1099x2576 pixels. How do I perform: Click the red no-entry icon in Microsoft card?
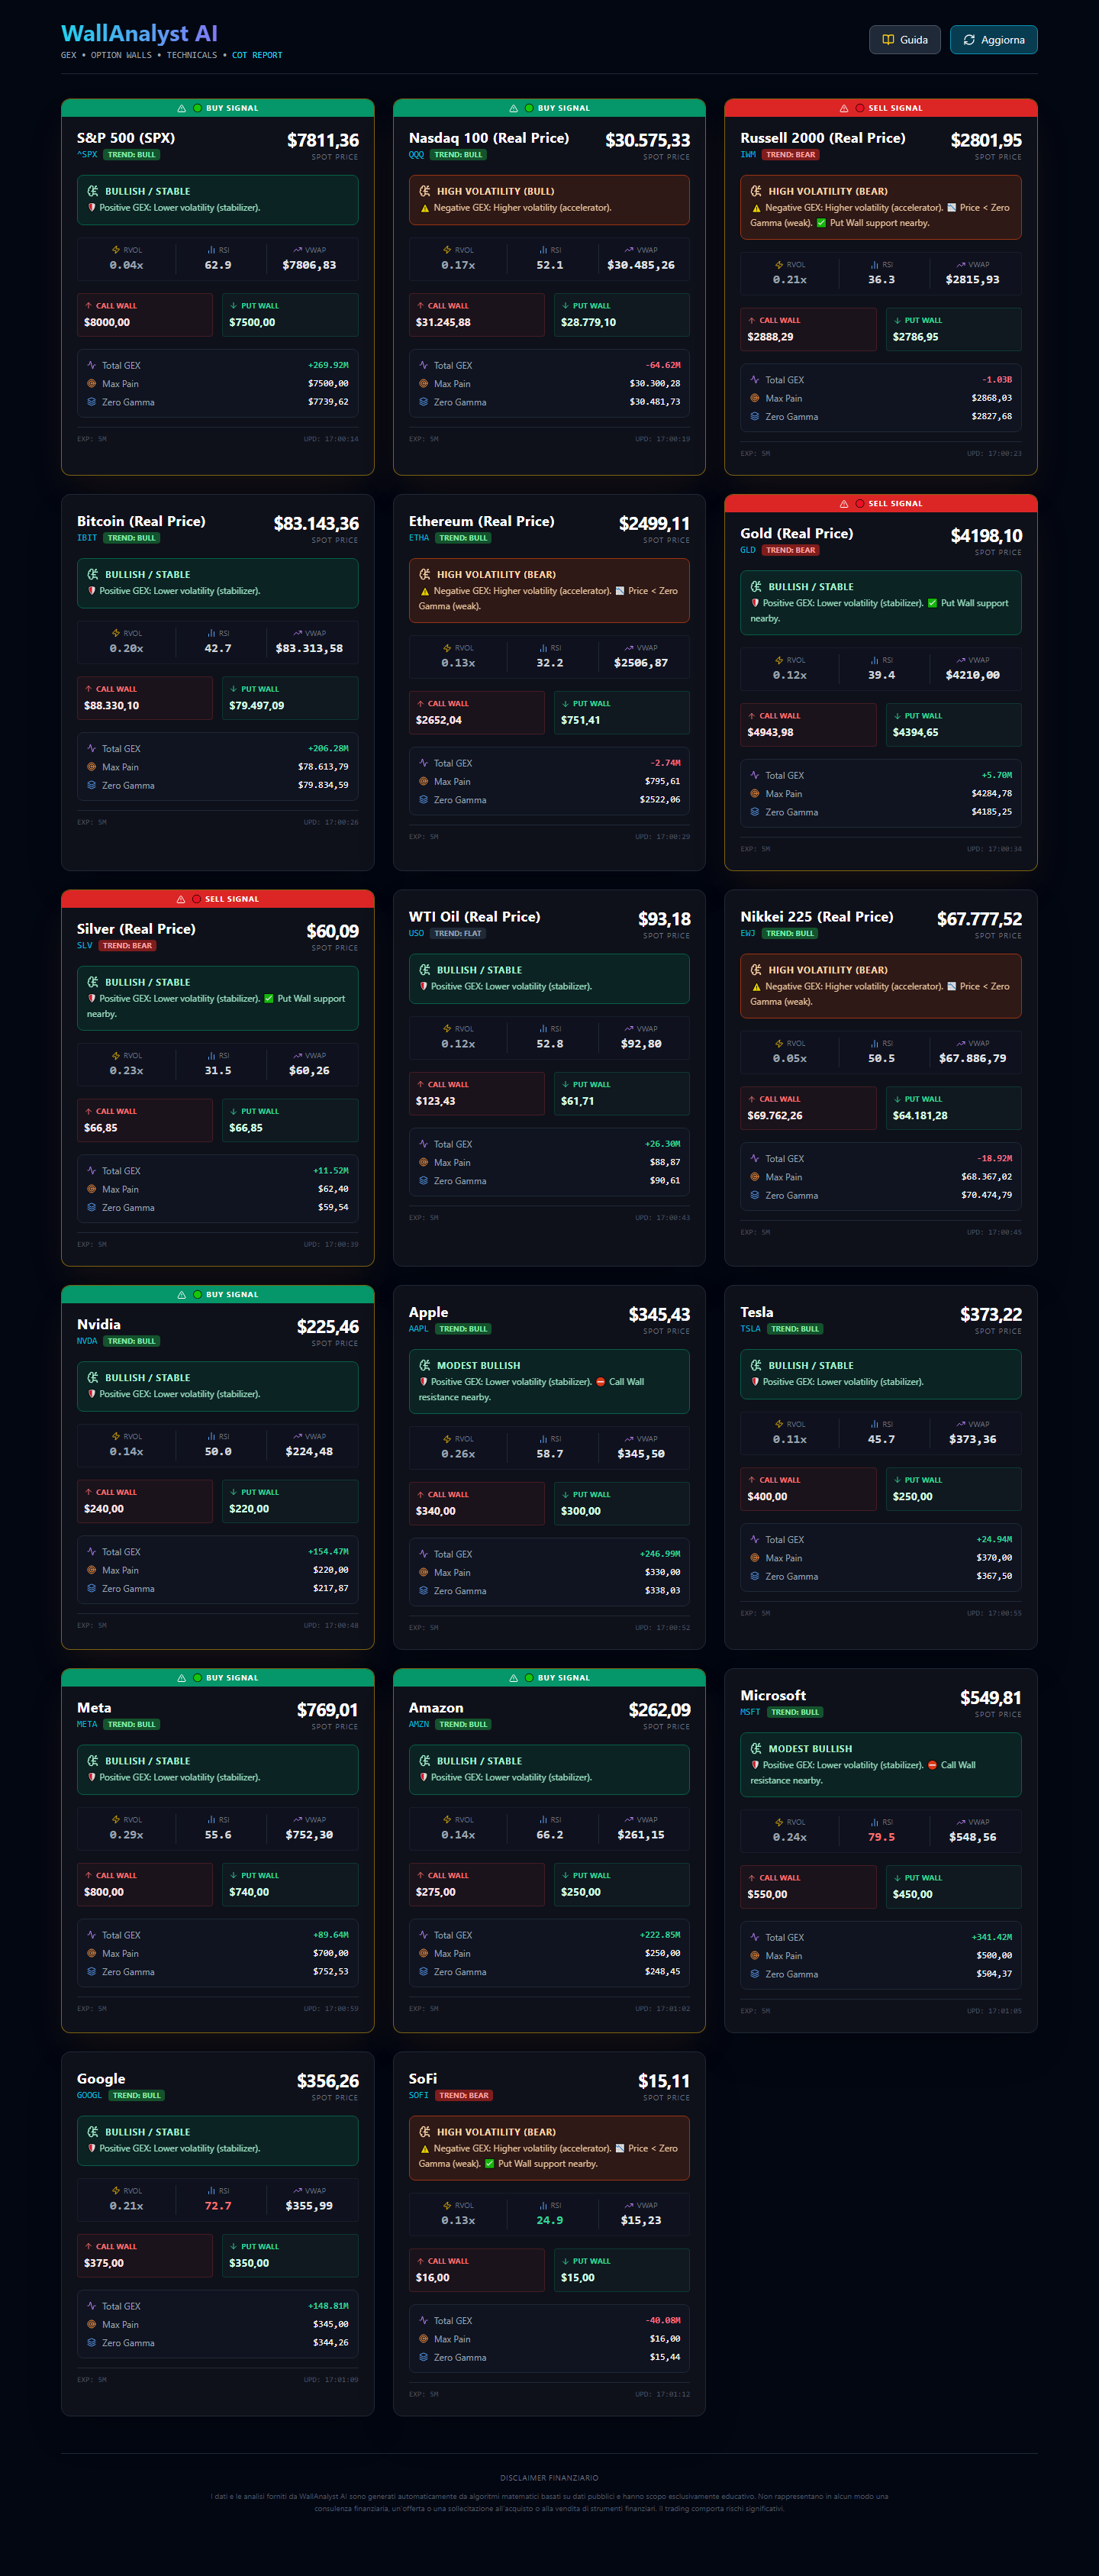pos(932,1765)
